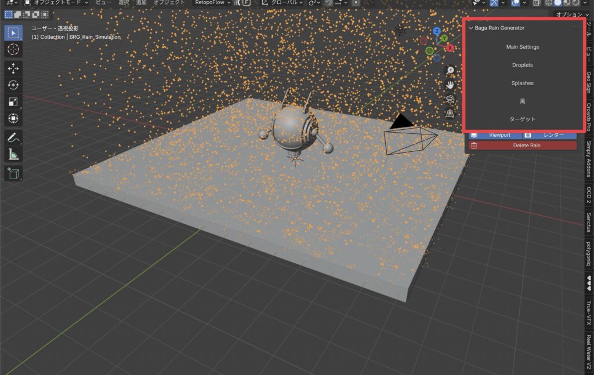594x375 pixels.
Task: Open the RetopoFlow dropdown menu
Action: [212, 3]
